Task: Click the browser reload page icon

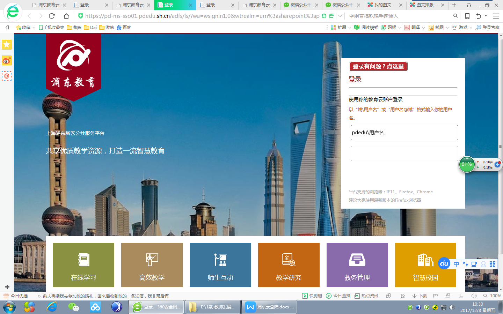Action: (x=52, y=16)
